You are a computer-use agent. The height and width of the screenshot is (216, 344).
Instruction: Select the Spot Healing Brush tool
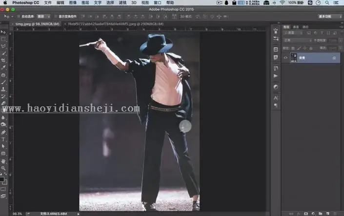pyautogui.click(x=3, y=75)
